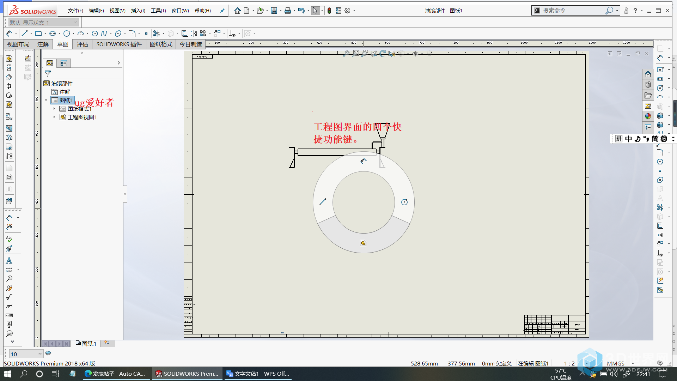Select the Corner Rectangle tool
677x381 pixels.
38,34
